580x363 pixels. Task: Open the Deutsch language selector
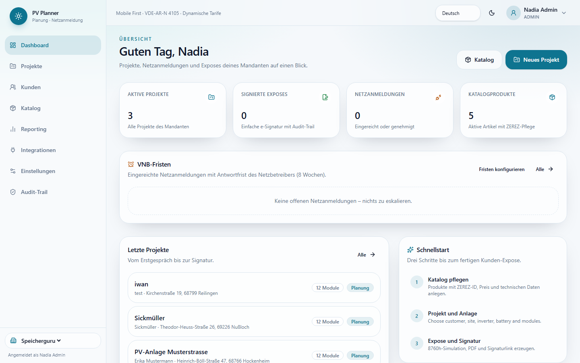click(458, 13)
